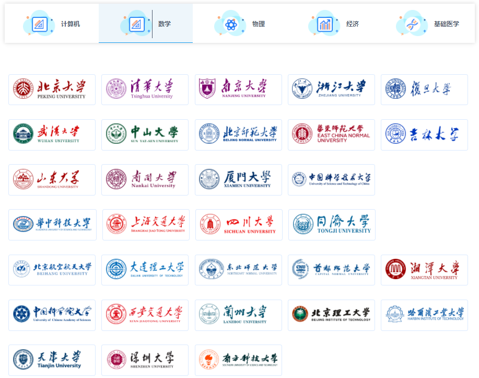Click the Xiamen University card

pos(238,180)
